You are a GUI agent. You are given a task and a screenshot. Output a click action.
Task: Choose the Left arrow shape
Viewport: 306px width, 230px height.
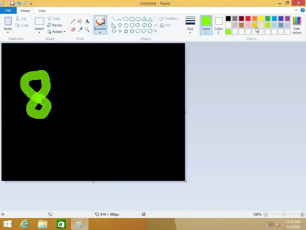coord(144,25)
